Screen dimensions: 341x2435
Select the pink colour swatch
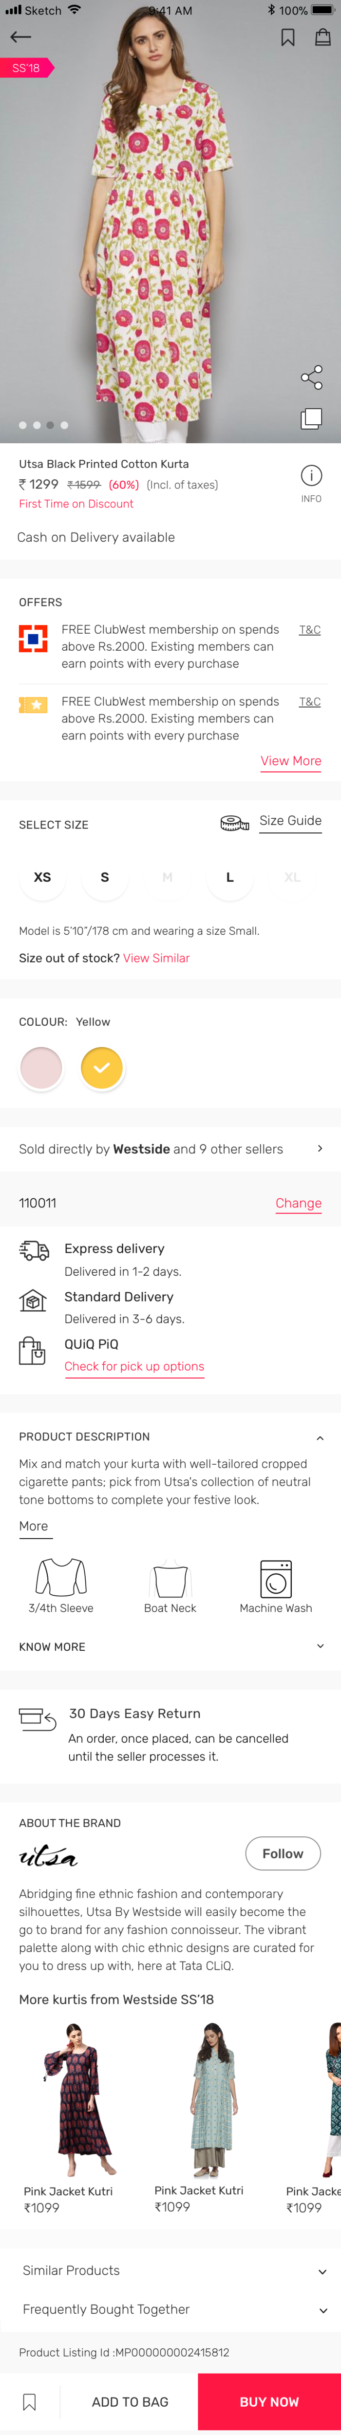41,1067
